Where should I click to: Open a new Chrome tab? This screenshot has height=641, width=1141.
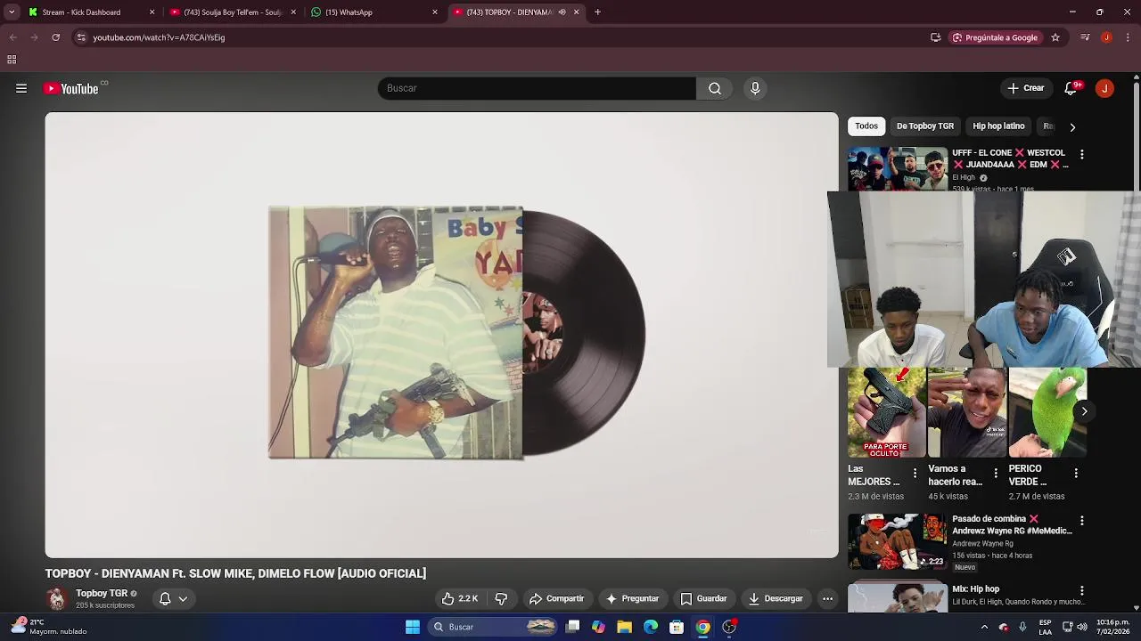[x=597, y=12]
